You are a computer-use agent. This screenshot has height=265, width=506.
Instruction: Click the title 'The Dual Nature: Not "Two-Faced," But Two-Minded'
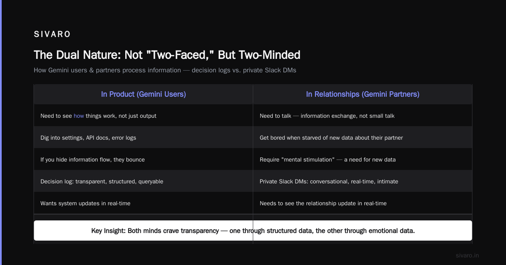(x=167, y=55)
